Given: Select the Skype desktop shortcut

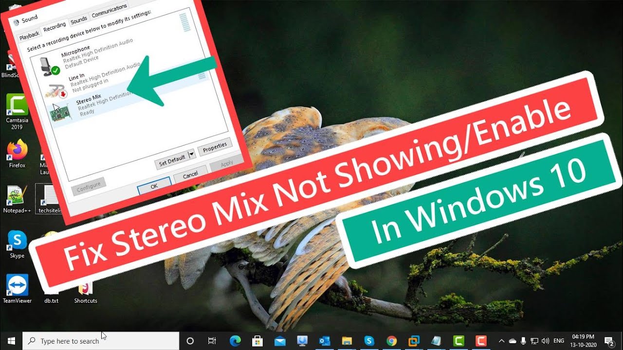Looking at the screenshot, I should (17, 245).
